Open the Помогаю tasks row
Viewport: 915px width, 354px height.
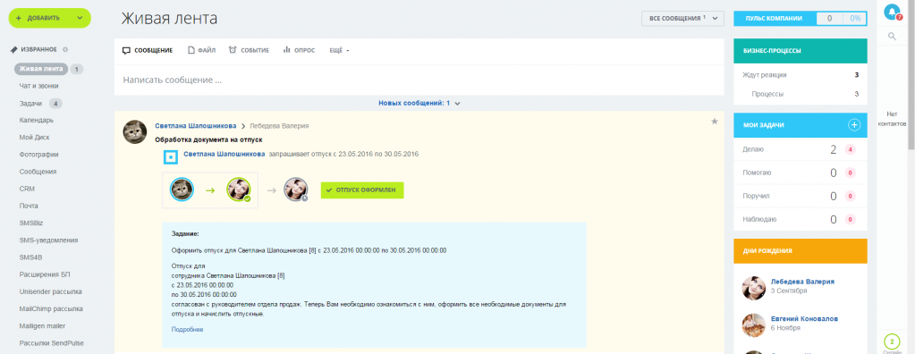[x=800, y=173]
